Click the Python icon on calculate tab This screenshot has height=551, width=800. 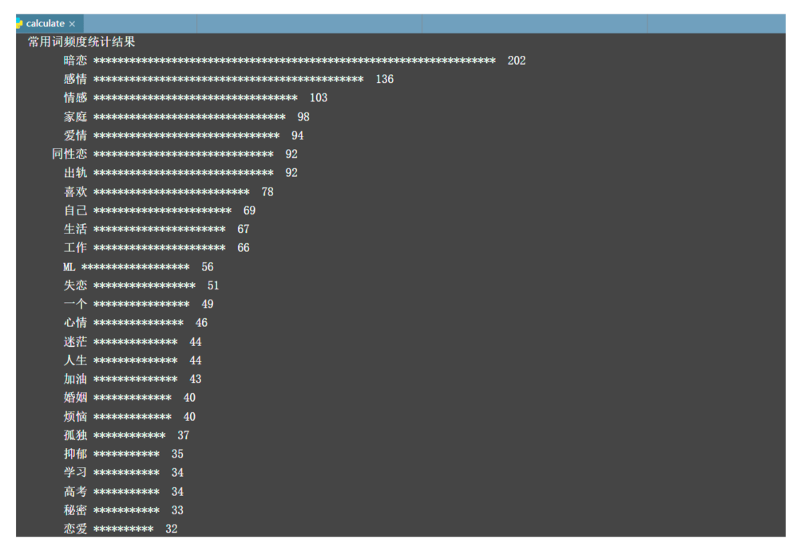coord(19,23)
